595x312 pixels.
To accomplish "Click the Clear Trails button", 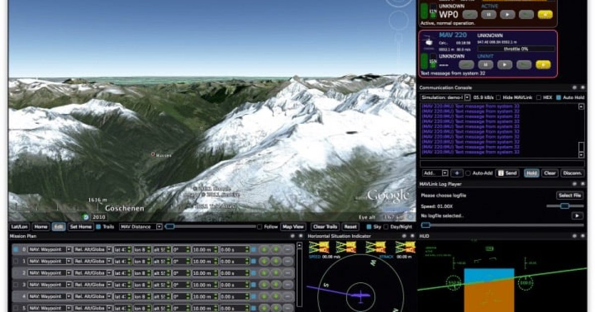I will click(325, 227).
